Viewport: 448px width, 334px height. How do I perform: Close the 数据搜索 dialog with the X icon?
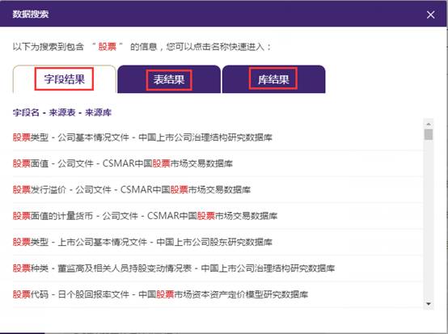click(430, 15)
